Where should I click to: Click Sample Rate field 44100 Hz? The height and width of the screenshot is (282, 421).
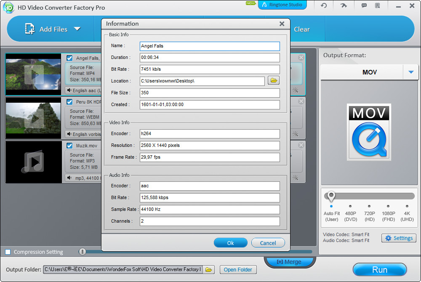tap(210, 209)
